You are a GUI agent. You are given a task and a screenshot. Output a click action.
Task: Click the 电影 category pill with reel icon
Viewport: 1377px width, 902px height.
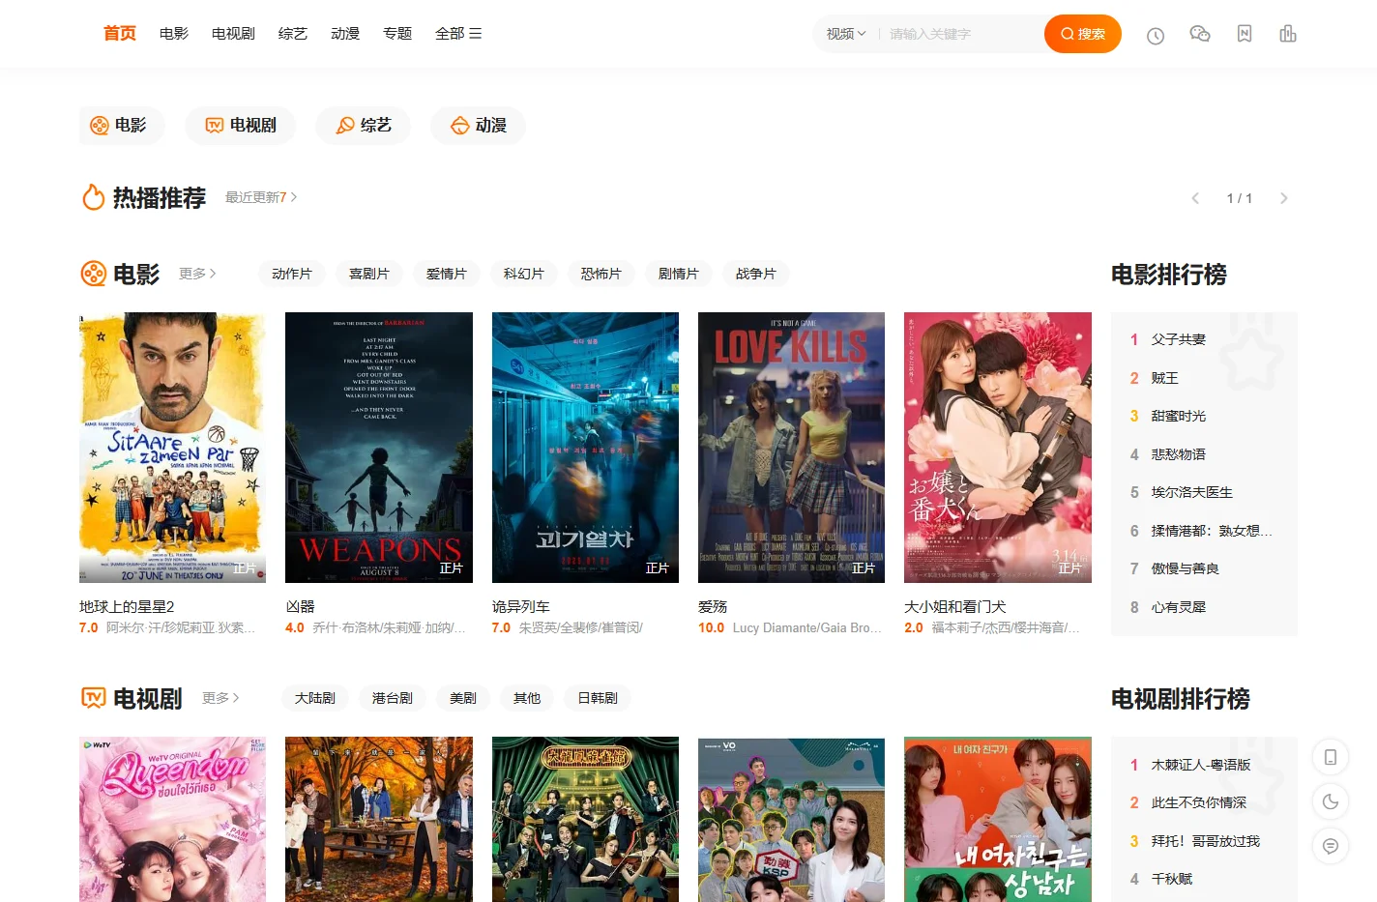121,126
